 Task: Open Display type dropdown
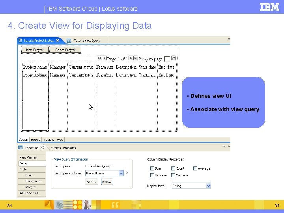[x=209, y=186]
